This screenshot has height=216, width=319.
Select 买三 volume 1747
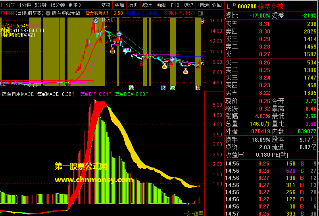click(x=310, y=78)
